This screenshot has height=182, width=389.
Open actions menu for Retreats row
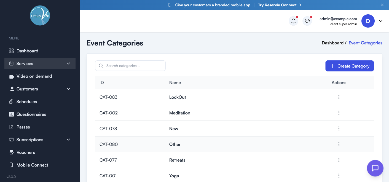pos(339,160)
